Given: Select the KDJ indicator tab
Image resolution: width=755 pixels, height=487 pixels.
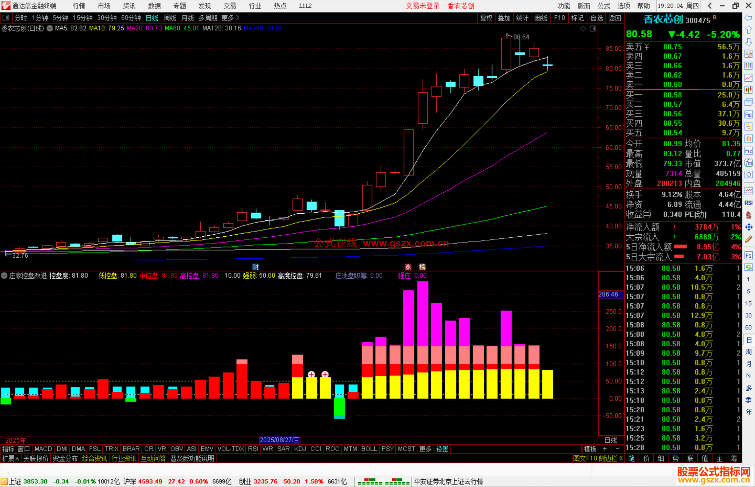Looking at the screenshot, I should [300, 449].
